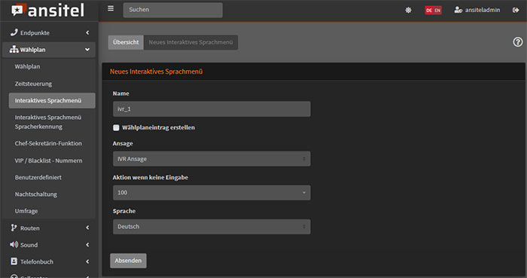Screen dimensions: 527x278
Task: Switch to the Übersicht tab
Action: pos(126,42)
